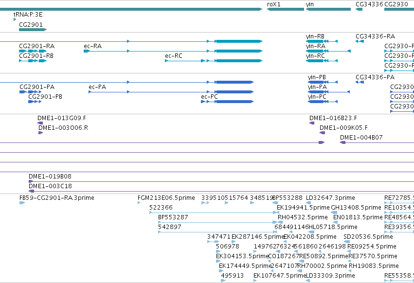
Task: Click EST RE37570.5prime
Action: pos(350,261)
